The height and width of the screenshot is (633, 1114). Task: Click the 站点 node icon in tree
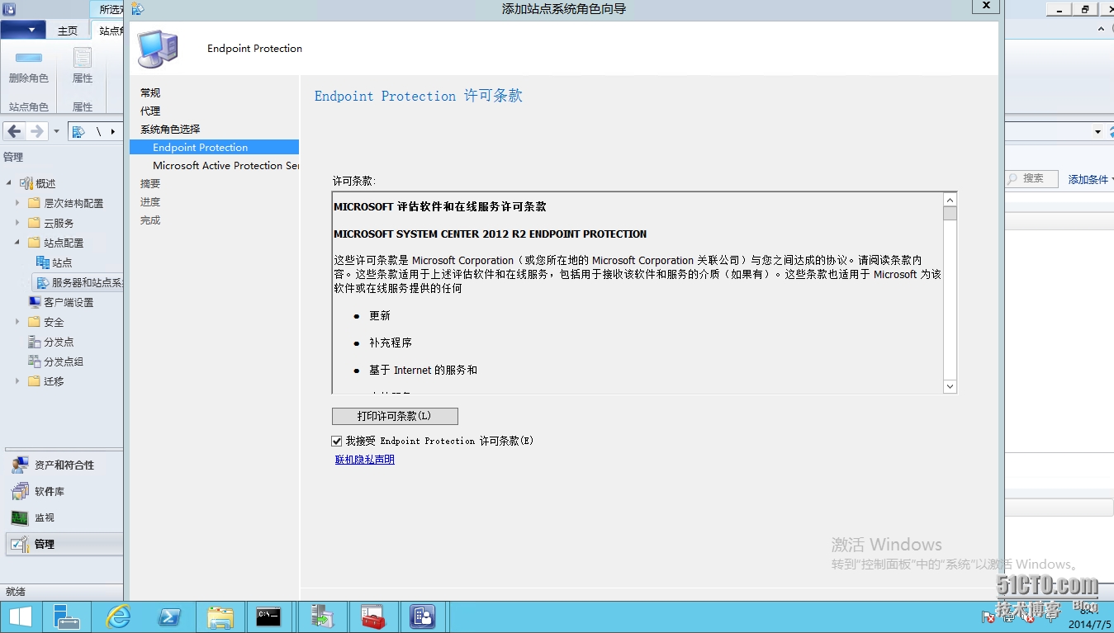[x=43, y=262]
